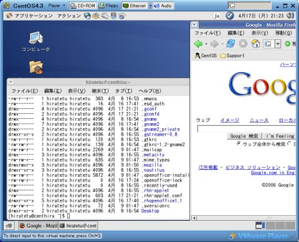Click the VMware Ethernet device button
The width and height of the screenshot is (299, 242).
(135, 6)
